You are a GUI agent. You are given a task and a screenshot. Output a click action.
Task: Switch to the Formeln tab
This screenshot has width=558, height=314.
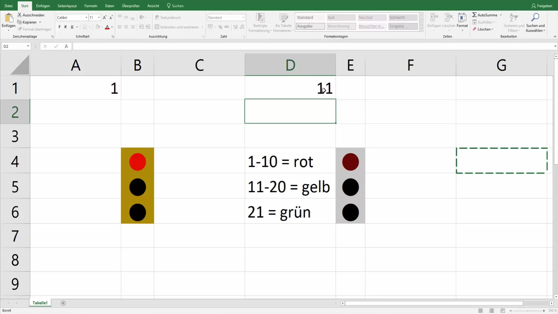tap(91, 6)
